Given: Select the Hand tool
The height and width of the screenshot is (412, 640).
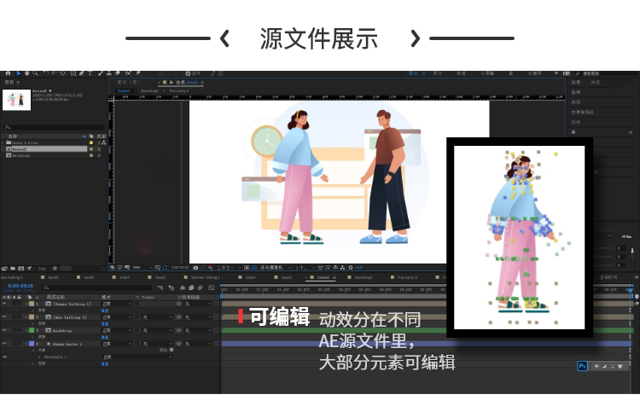Looking at the screenshot, I should (x=27, y=73).
